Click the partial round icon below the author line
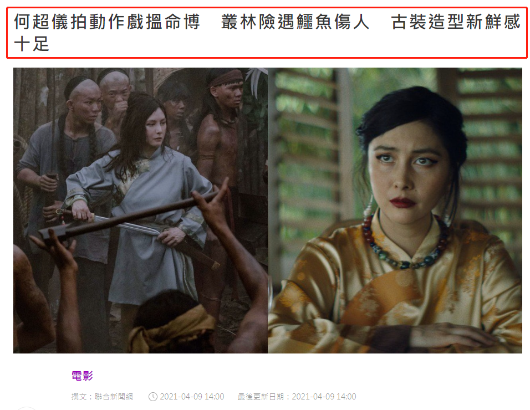530x410 pixels. click(26, 408)
